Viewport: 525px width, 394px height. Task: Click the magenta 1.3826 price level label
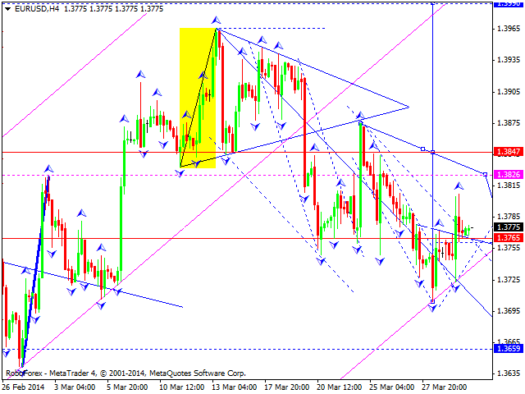tap(509, 175)
